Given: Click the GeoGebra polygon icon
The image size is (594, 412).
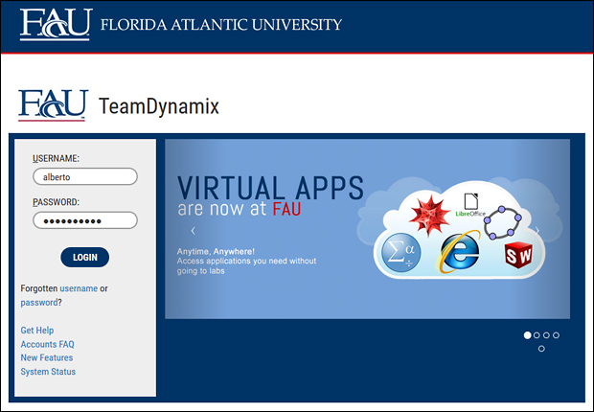Looking at the screenshot, I should [x=503, y=223].
